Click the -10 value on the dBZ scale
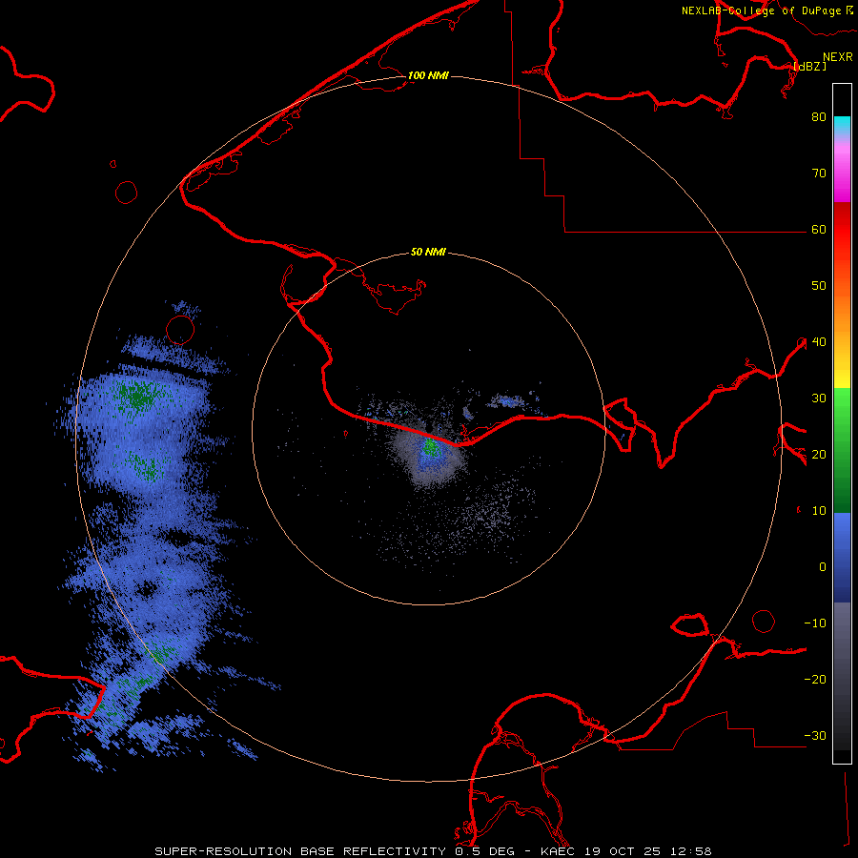The width and height of the screenshot is (858, 858). pos(815,623)
